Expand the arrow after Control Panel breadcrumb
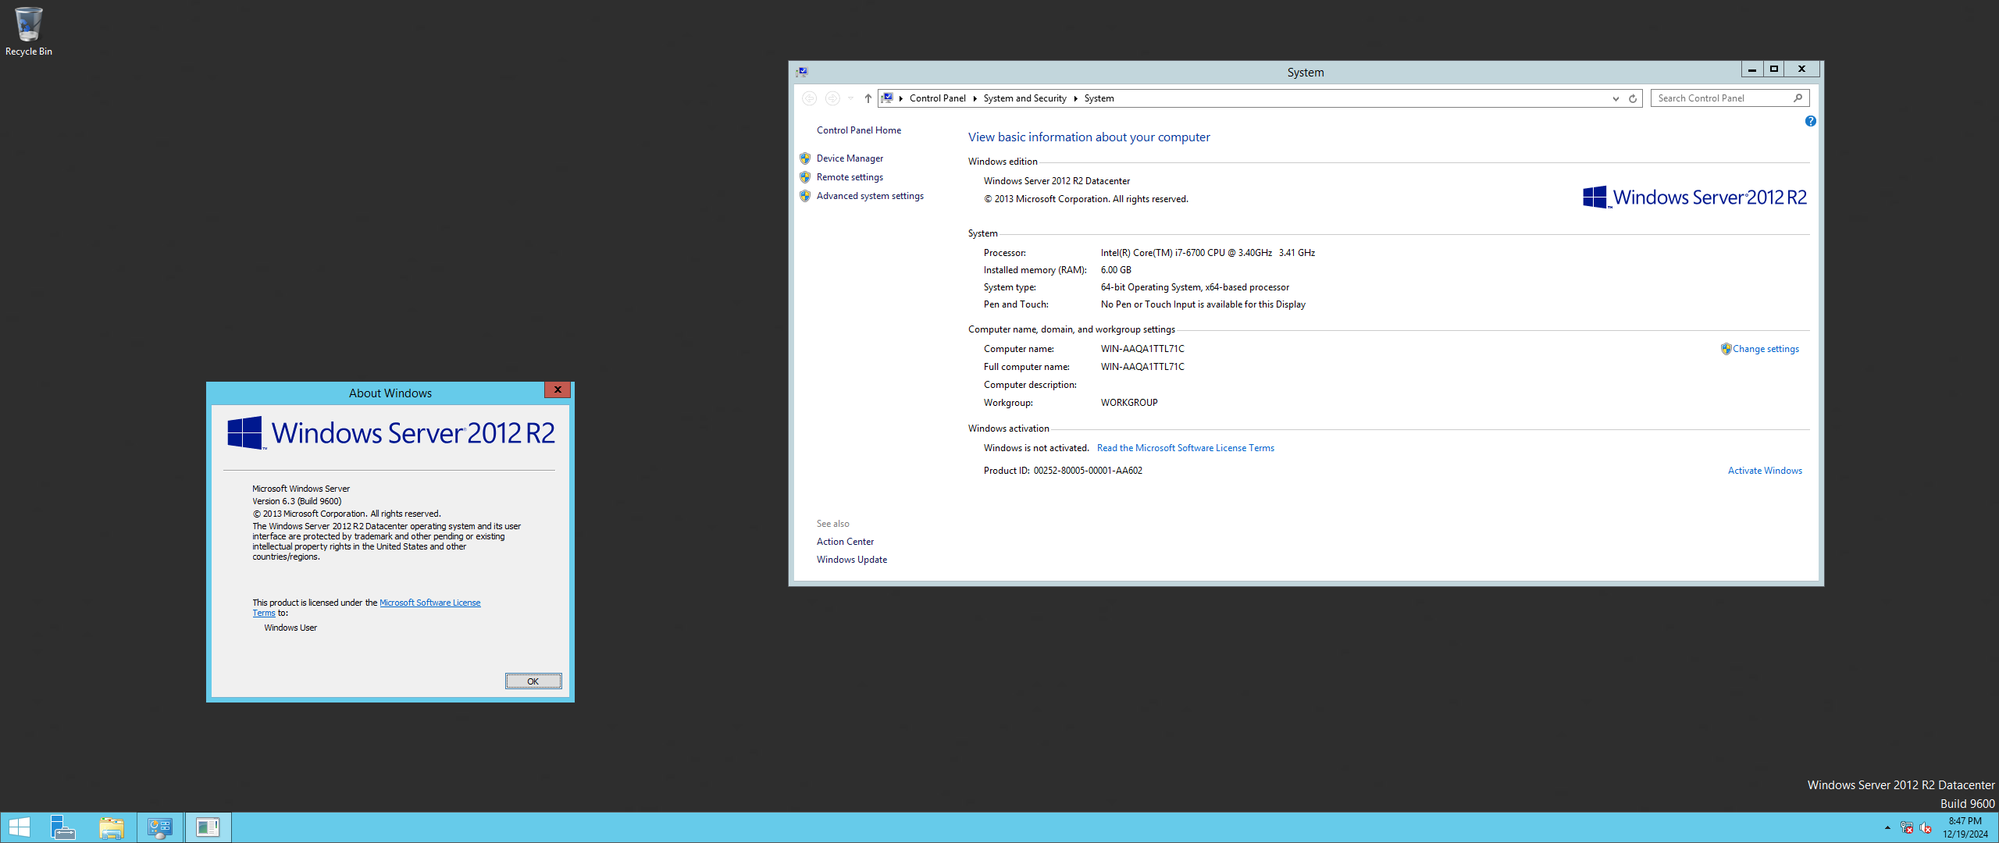The height and width of the screenshot is (843, 1999). (975, 98)
